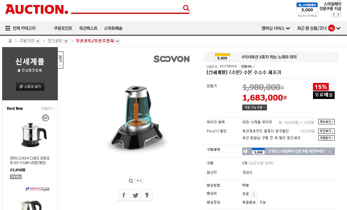Click the 스토어 보기 button
This screenshot has width=347, height=210.
pos(30,87)
